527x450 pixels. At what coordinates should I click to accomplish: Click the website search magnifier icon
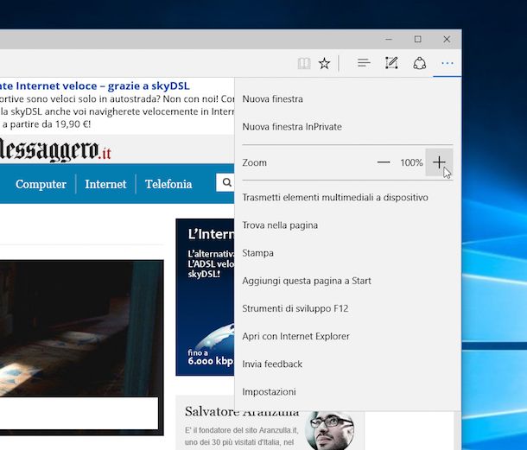(226, 183)
